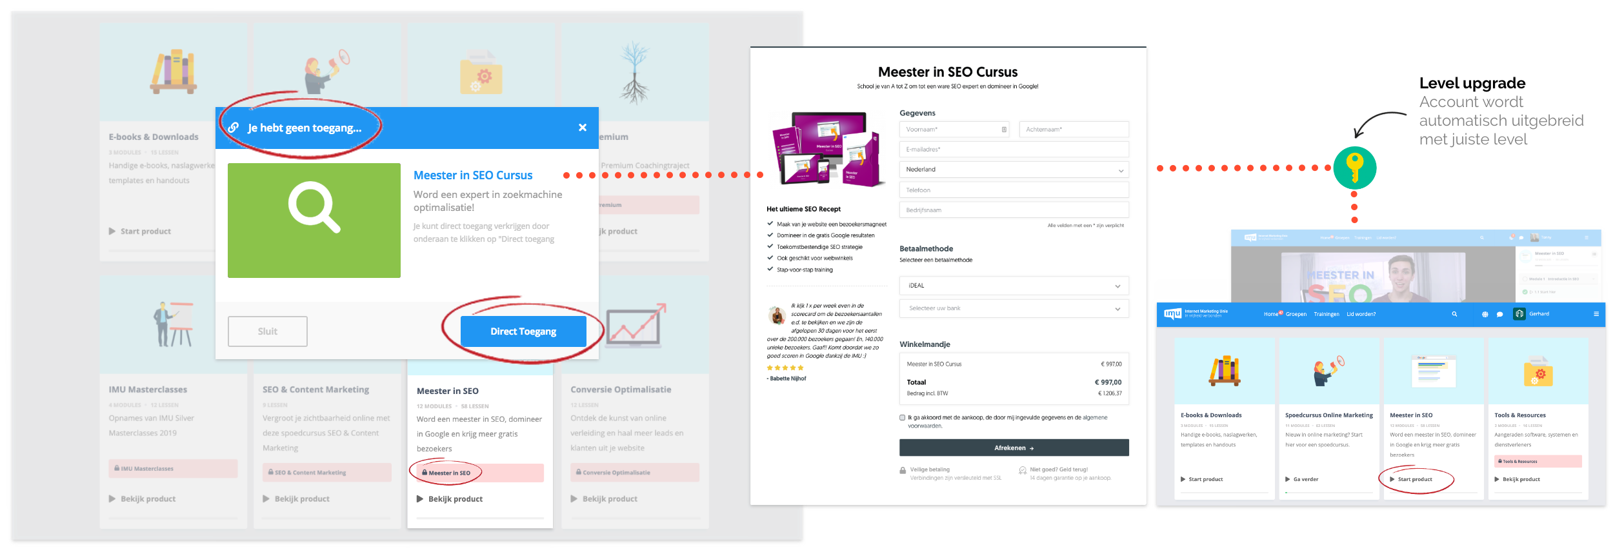Click the SEO & Content Marketing lock badge
This screenshot has width=1613, height=552.
coord(327,473)
